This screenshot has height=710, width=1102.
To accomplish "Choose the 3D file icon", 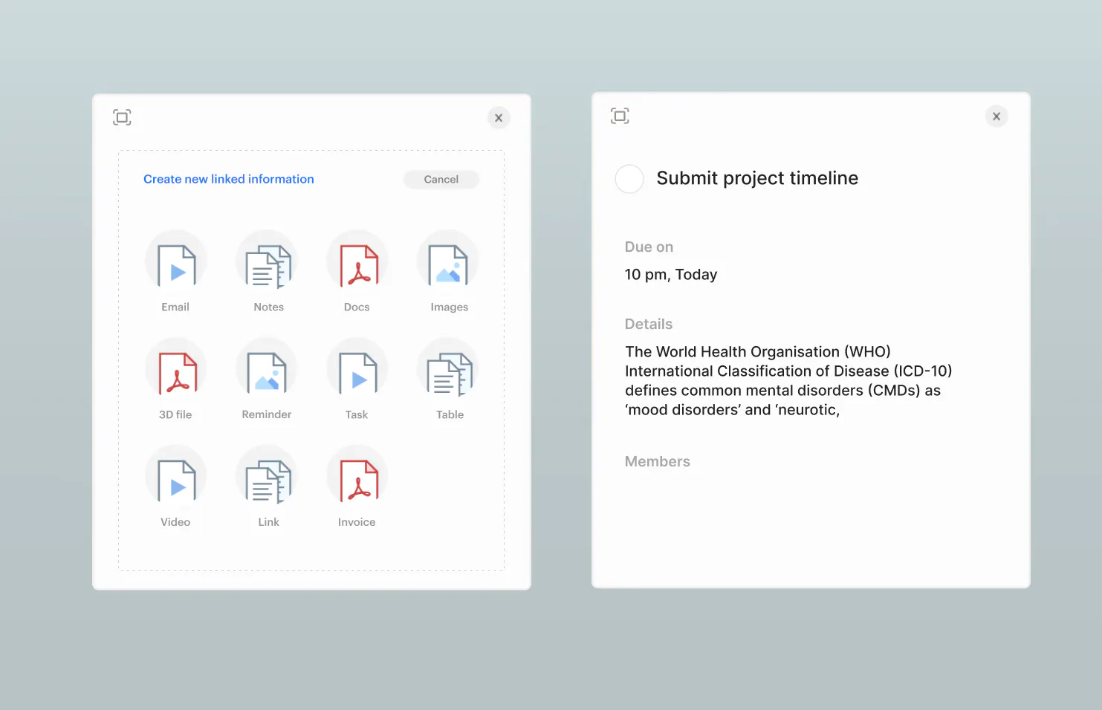I will [x=176, y=368].
